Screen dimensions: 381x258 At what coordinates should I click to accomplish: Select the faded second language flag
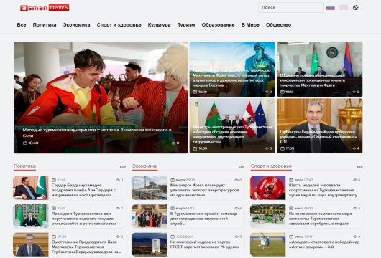344,7
